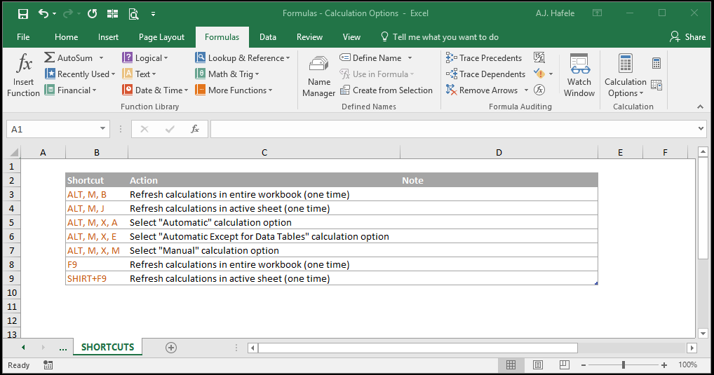Screen dimensions: 714x375
Task: Click cell with SHIRT+F9 shortcut
Action: (97, 278)
